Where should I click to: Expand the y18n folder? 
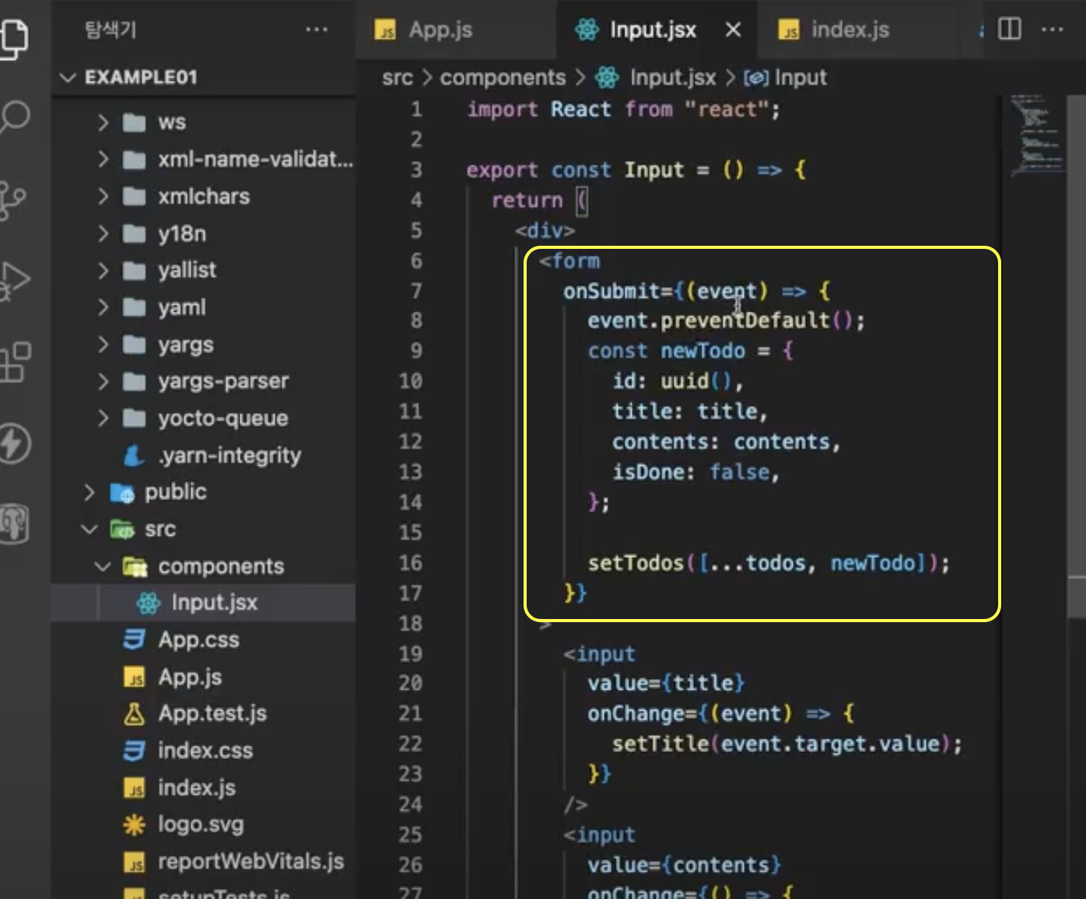tap(103, 233)
